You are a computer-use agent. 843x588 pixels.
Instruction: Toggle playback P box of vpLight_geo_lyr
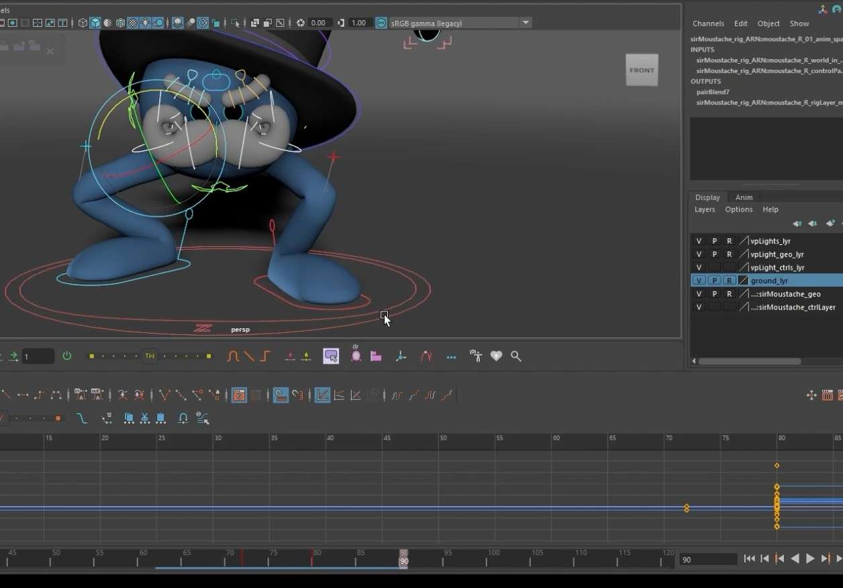714,254
